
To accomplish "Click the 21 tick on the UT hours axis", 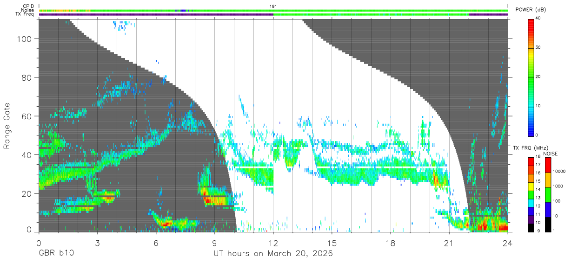I will 449,242.
